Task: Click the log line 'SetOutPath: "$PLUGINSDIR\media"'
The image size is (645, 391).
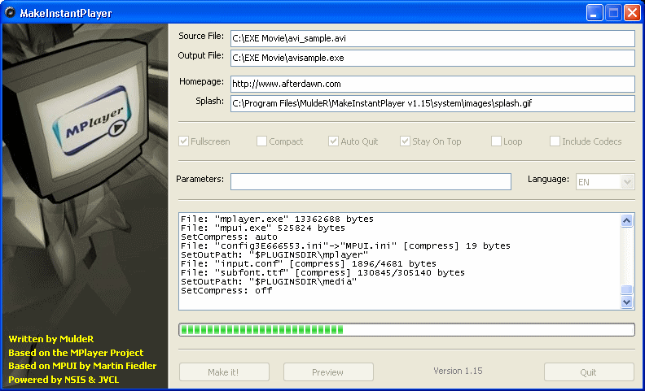Action: (269, 282)
